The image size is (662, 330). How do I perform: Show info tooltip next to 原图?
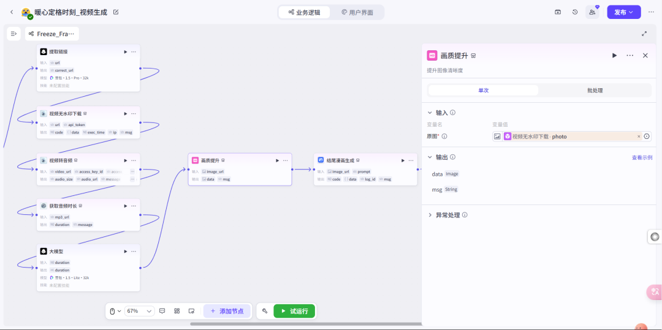click(444, 137)
